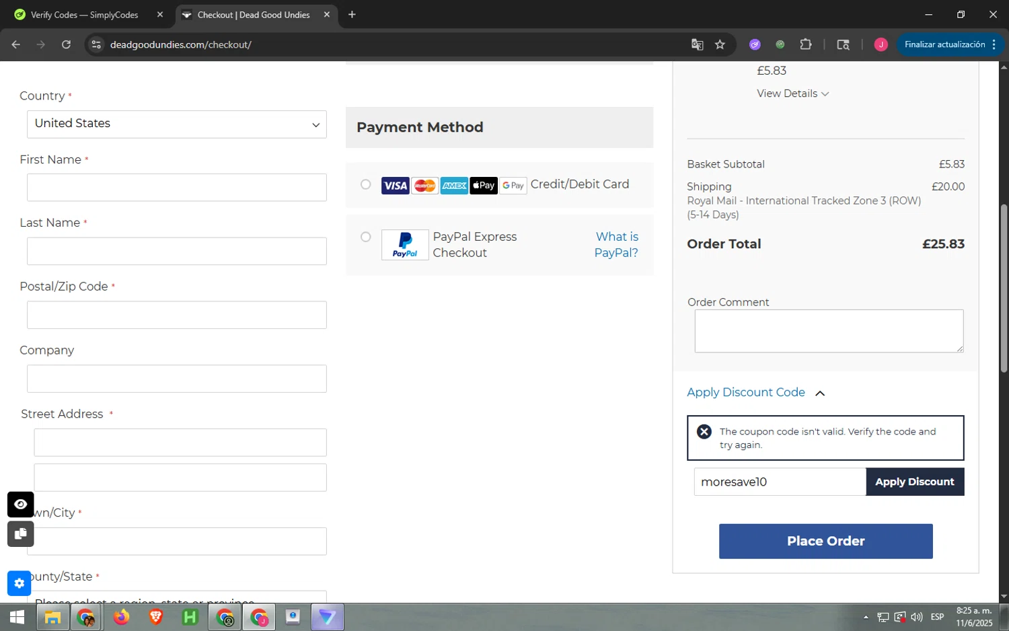Focus the First Name field
Screen dimensions: 1009x631
tap(177, 187)
